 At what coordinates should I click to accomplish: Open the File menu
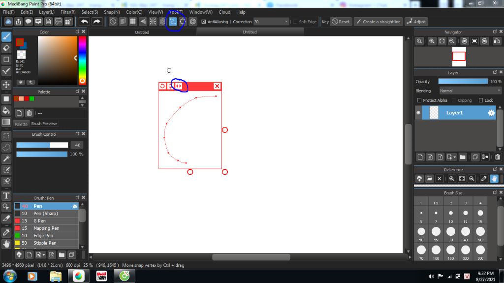9,12
